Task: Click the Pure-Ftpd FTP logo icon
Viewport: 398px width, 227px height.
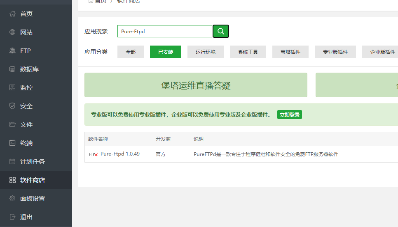Action: click(93, 154)
